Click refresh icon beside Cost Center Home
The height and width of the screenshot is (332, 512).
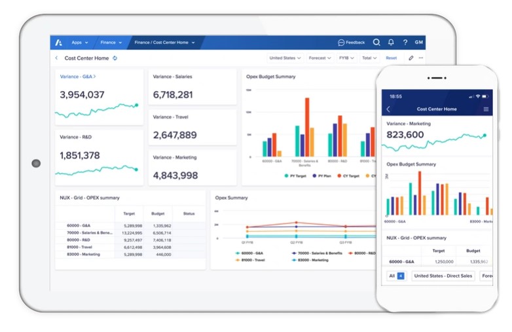[115, 58]
